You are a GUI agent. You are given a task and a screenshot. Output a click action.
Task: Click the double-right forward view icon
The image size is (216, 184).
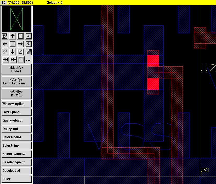13,60
